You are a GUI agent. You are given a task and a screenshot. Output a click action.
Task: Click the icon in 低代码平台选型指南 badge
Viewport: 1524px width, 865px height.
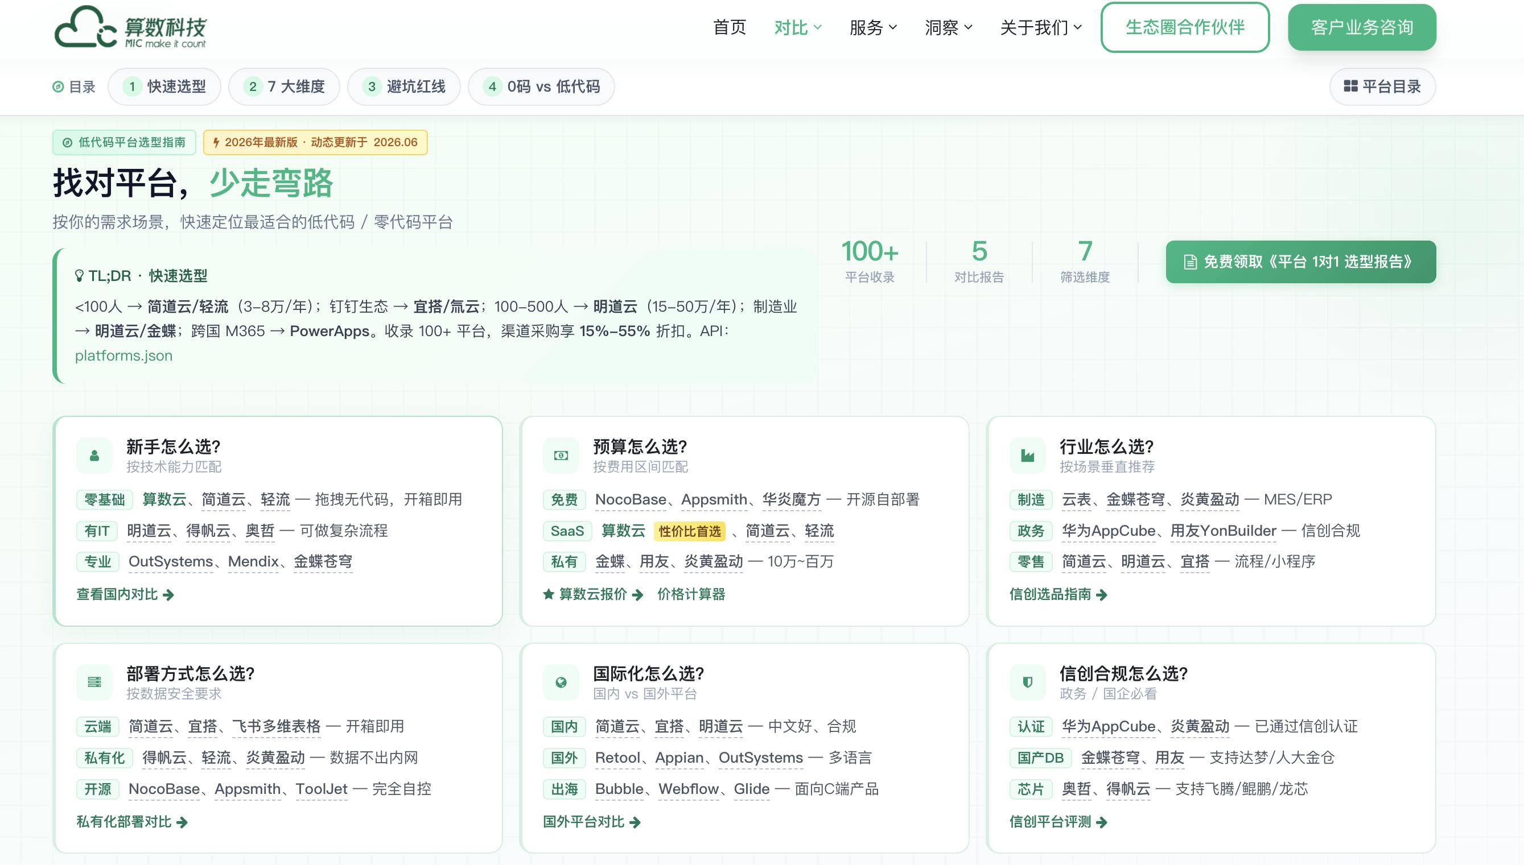(67, 143)
